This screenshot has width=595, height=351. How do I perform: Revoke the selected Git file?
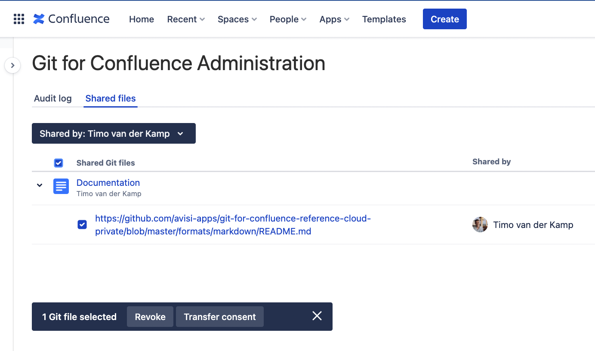[x=150, y=317]
